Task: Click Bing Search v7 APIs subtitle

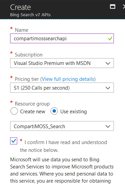Action: 30,15
